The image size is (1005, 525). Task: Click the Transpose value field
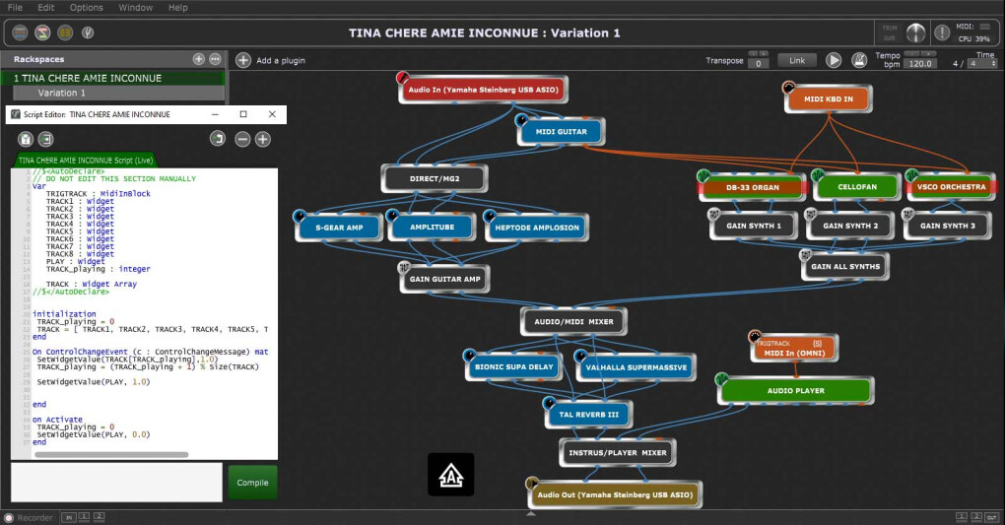(x=759, y=63)
